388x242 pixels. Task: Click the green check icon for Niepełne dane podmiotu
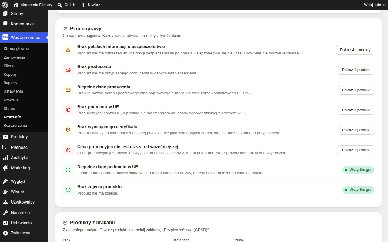[68, 170]
